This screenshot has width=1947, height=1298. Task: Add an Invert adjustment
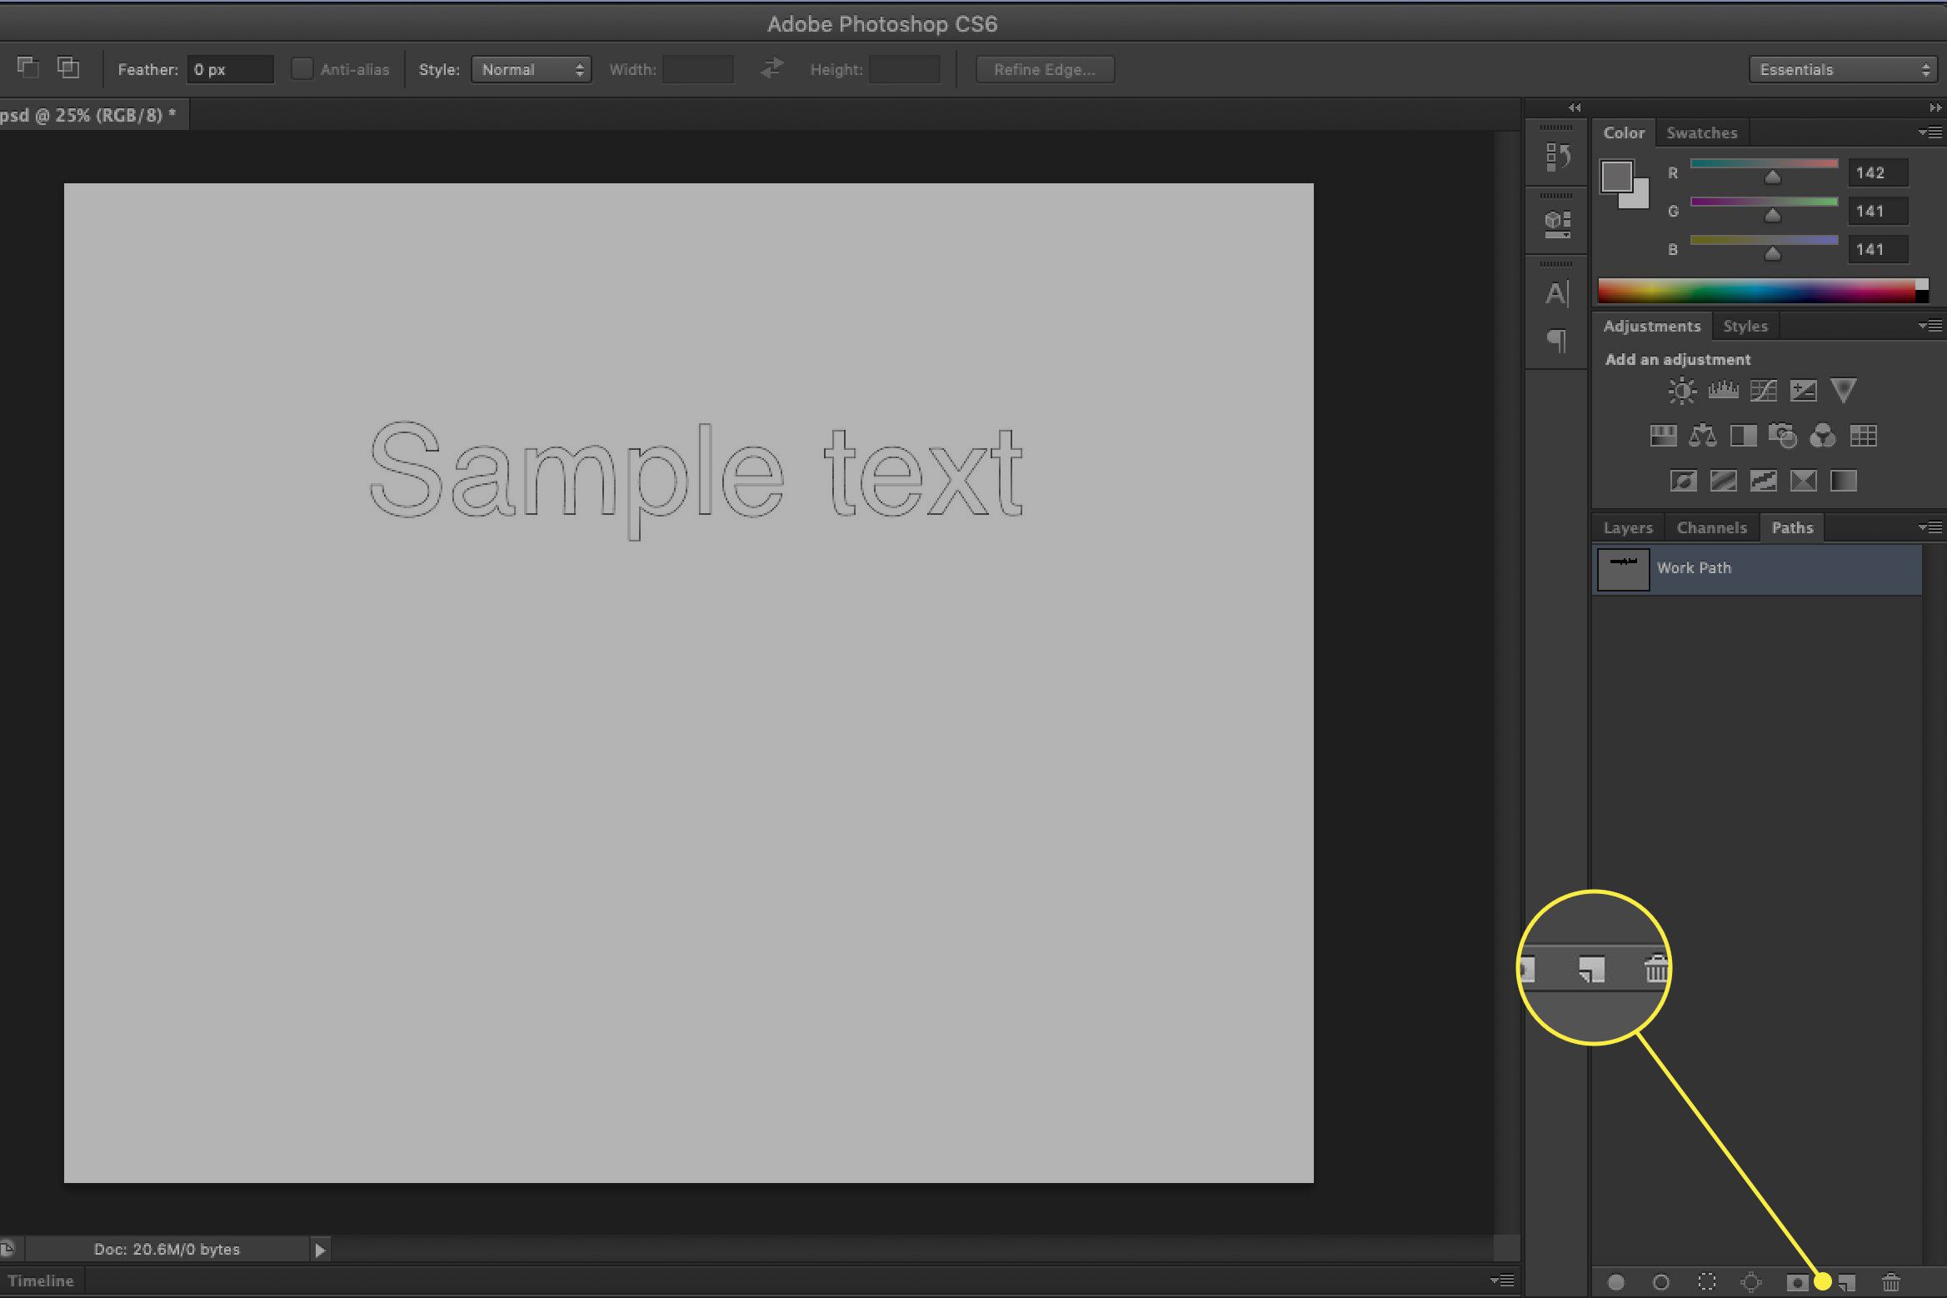[1683, 481]
